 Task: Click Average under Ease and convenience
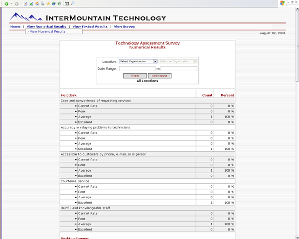(x=85, y=117)
